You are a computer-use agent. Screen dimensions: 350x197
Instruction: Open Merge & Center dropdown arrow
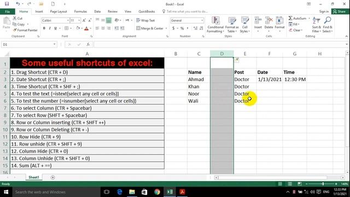pos(166,28)
